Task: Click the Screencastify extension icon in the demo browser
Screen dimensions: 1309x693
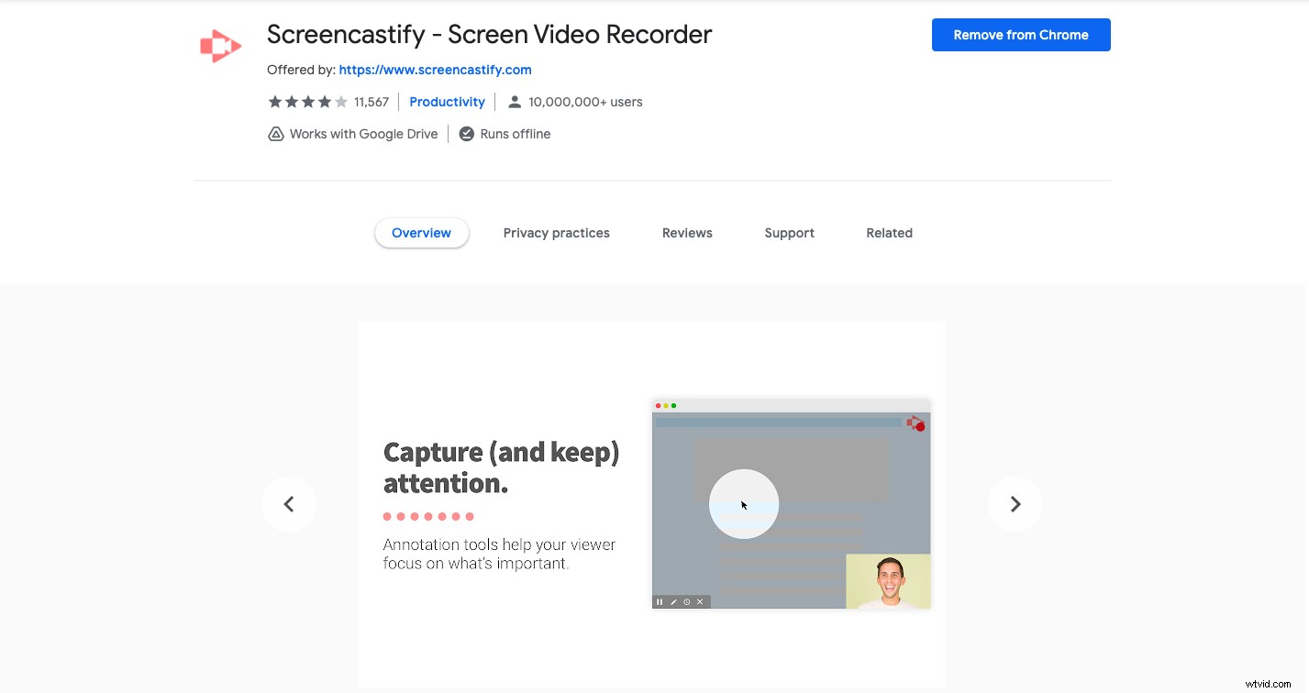Action: 916,424
